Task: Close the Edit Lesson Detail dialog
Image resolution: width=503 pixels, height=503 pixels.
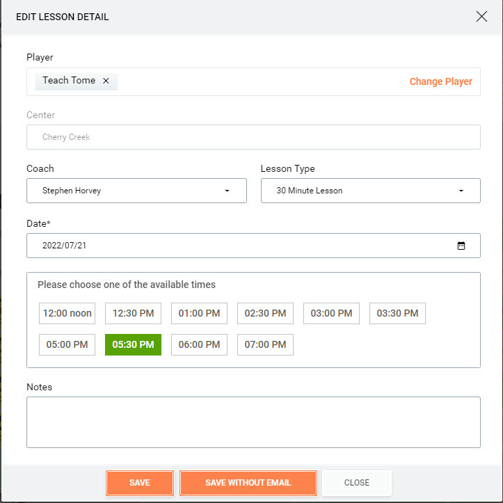Action: click(x=481, y=17)
